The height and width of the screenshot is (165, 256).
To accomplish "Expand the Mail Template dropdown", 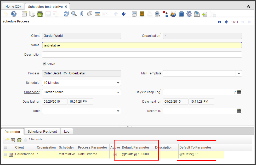I will point(238,73).
